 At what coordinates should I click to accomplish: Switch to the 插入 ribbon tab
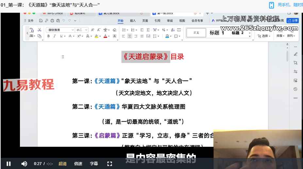coord(133,21)
